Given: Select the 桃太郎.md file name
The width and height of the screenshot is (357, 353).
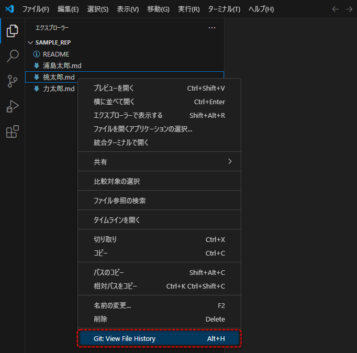Looking at the screenshot, I should point(59,77).
